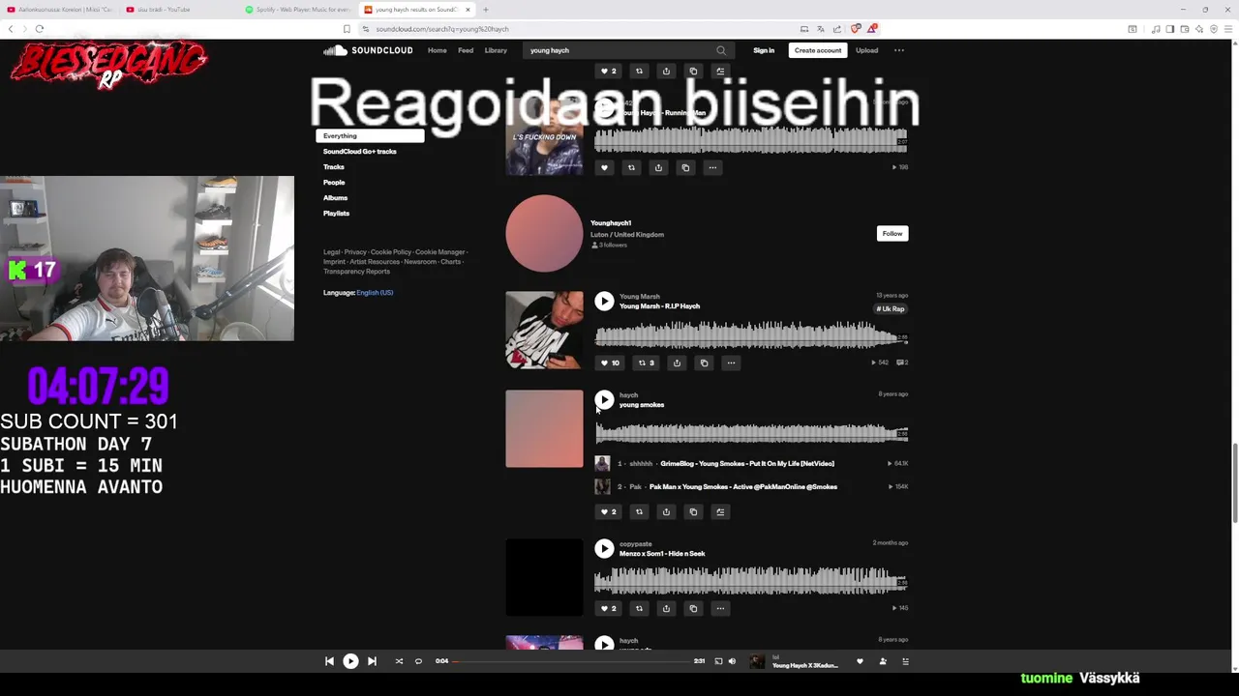The width and height of the screenshot is (1239, 696).
Task: Open the header more options menu
Action: point(899,50)
